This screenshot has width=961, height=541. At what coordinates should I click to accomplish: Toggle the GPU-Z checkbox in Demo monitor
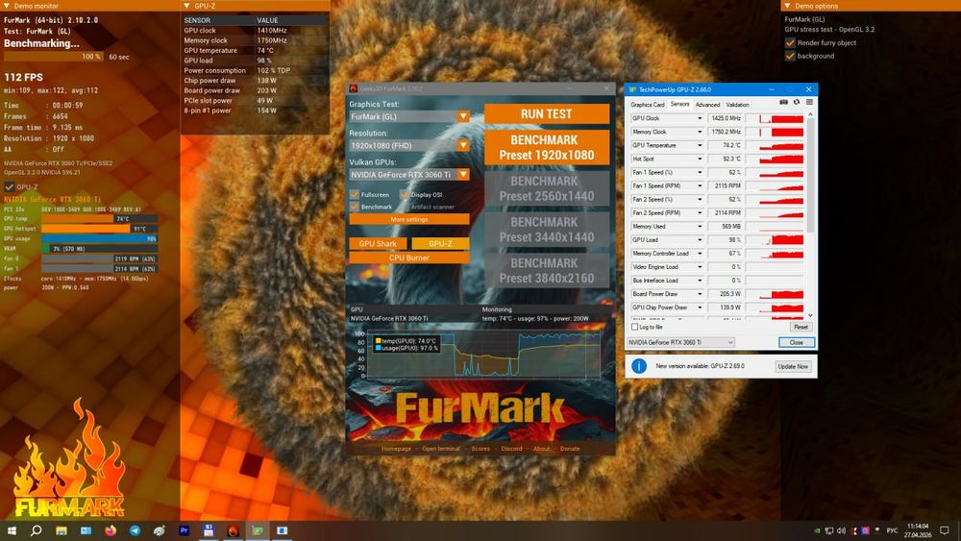[10, 186]
